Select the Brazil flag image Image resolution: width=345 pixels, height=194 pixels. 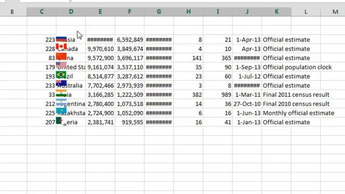(x=61, y=74)
